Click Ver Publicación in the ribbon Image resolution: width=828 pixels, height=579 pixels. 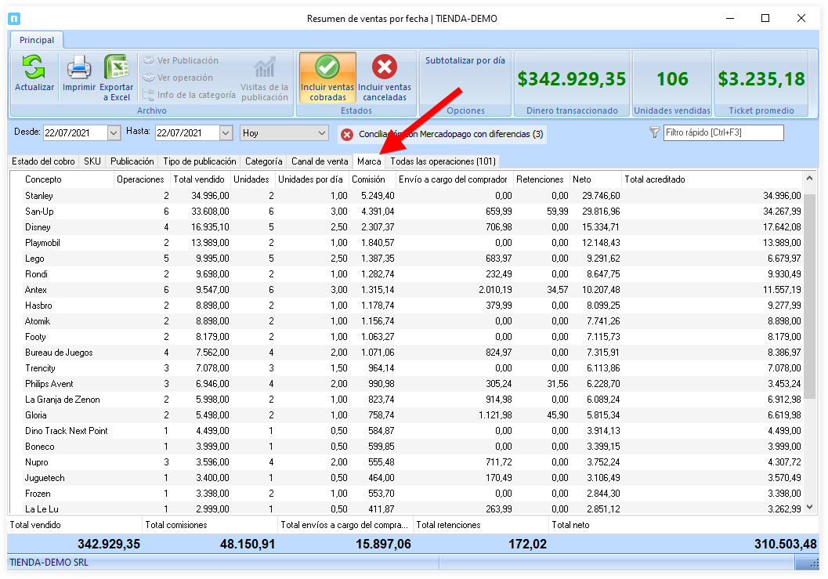pyautogui.click(x=179, y=60)
